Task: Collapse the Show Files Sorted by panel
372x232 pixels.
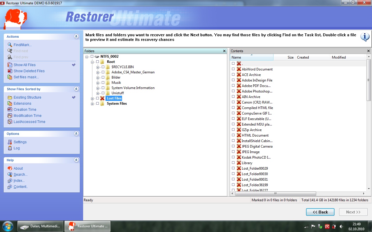Action: 76,89
